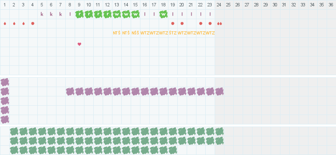Select the double blood drop on day 24

point(219,24)
